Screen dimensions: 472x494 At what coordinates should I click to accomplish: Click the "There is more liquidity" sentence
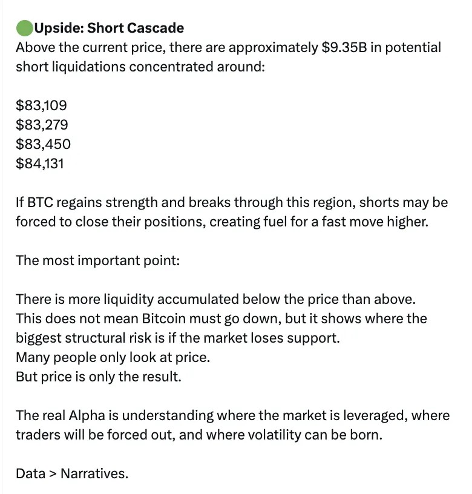[x=215, y=299]
